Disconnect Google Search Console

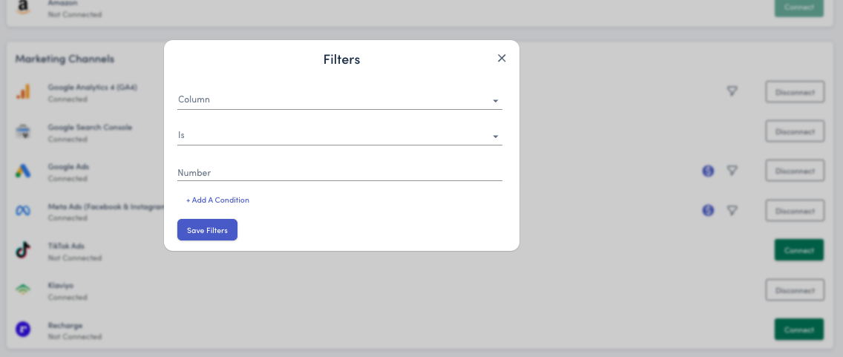point(795,131)
